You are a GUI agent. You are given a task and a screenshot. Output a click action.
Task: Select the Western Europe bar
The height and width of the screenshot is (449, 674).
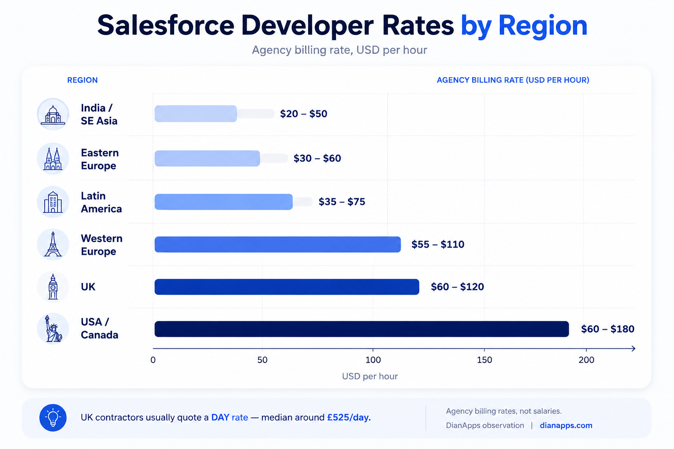(278, 244)
